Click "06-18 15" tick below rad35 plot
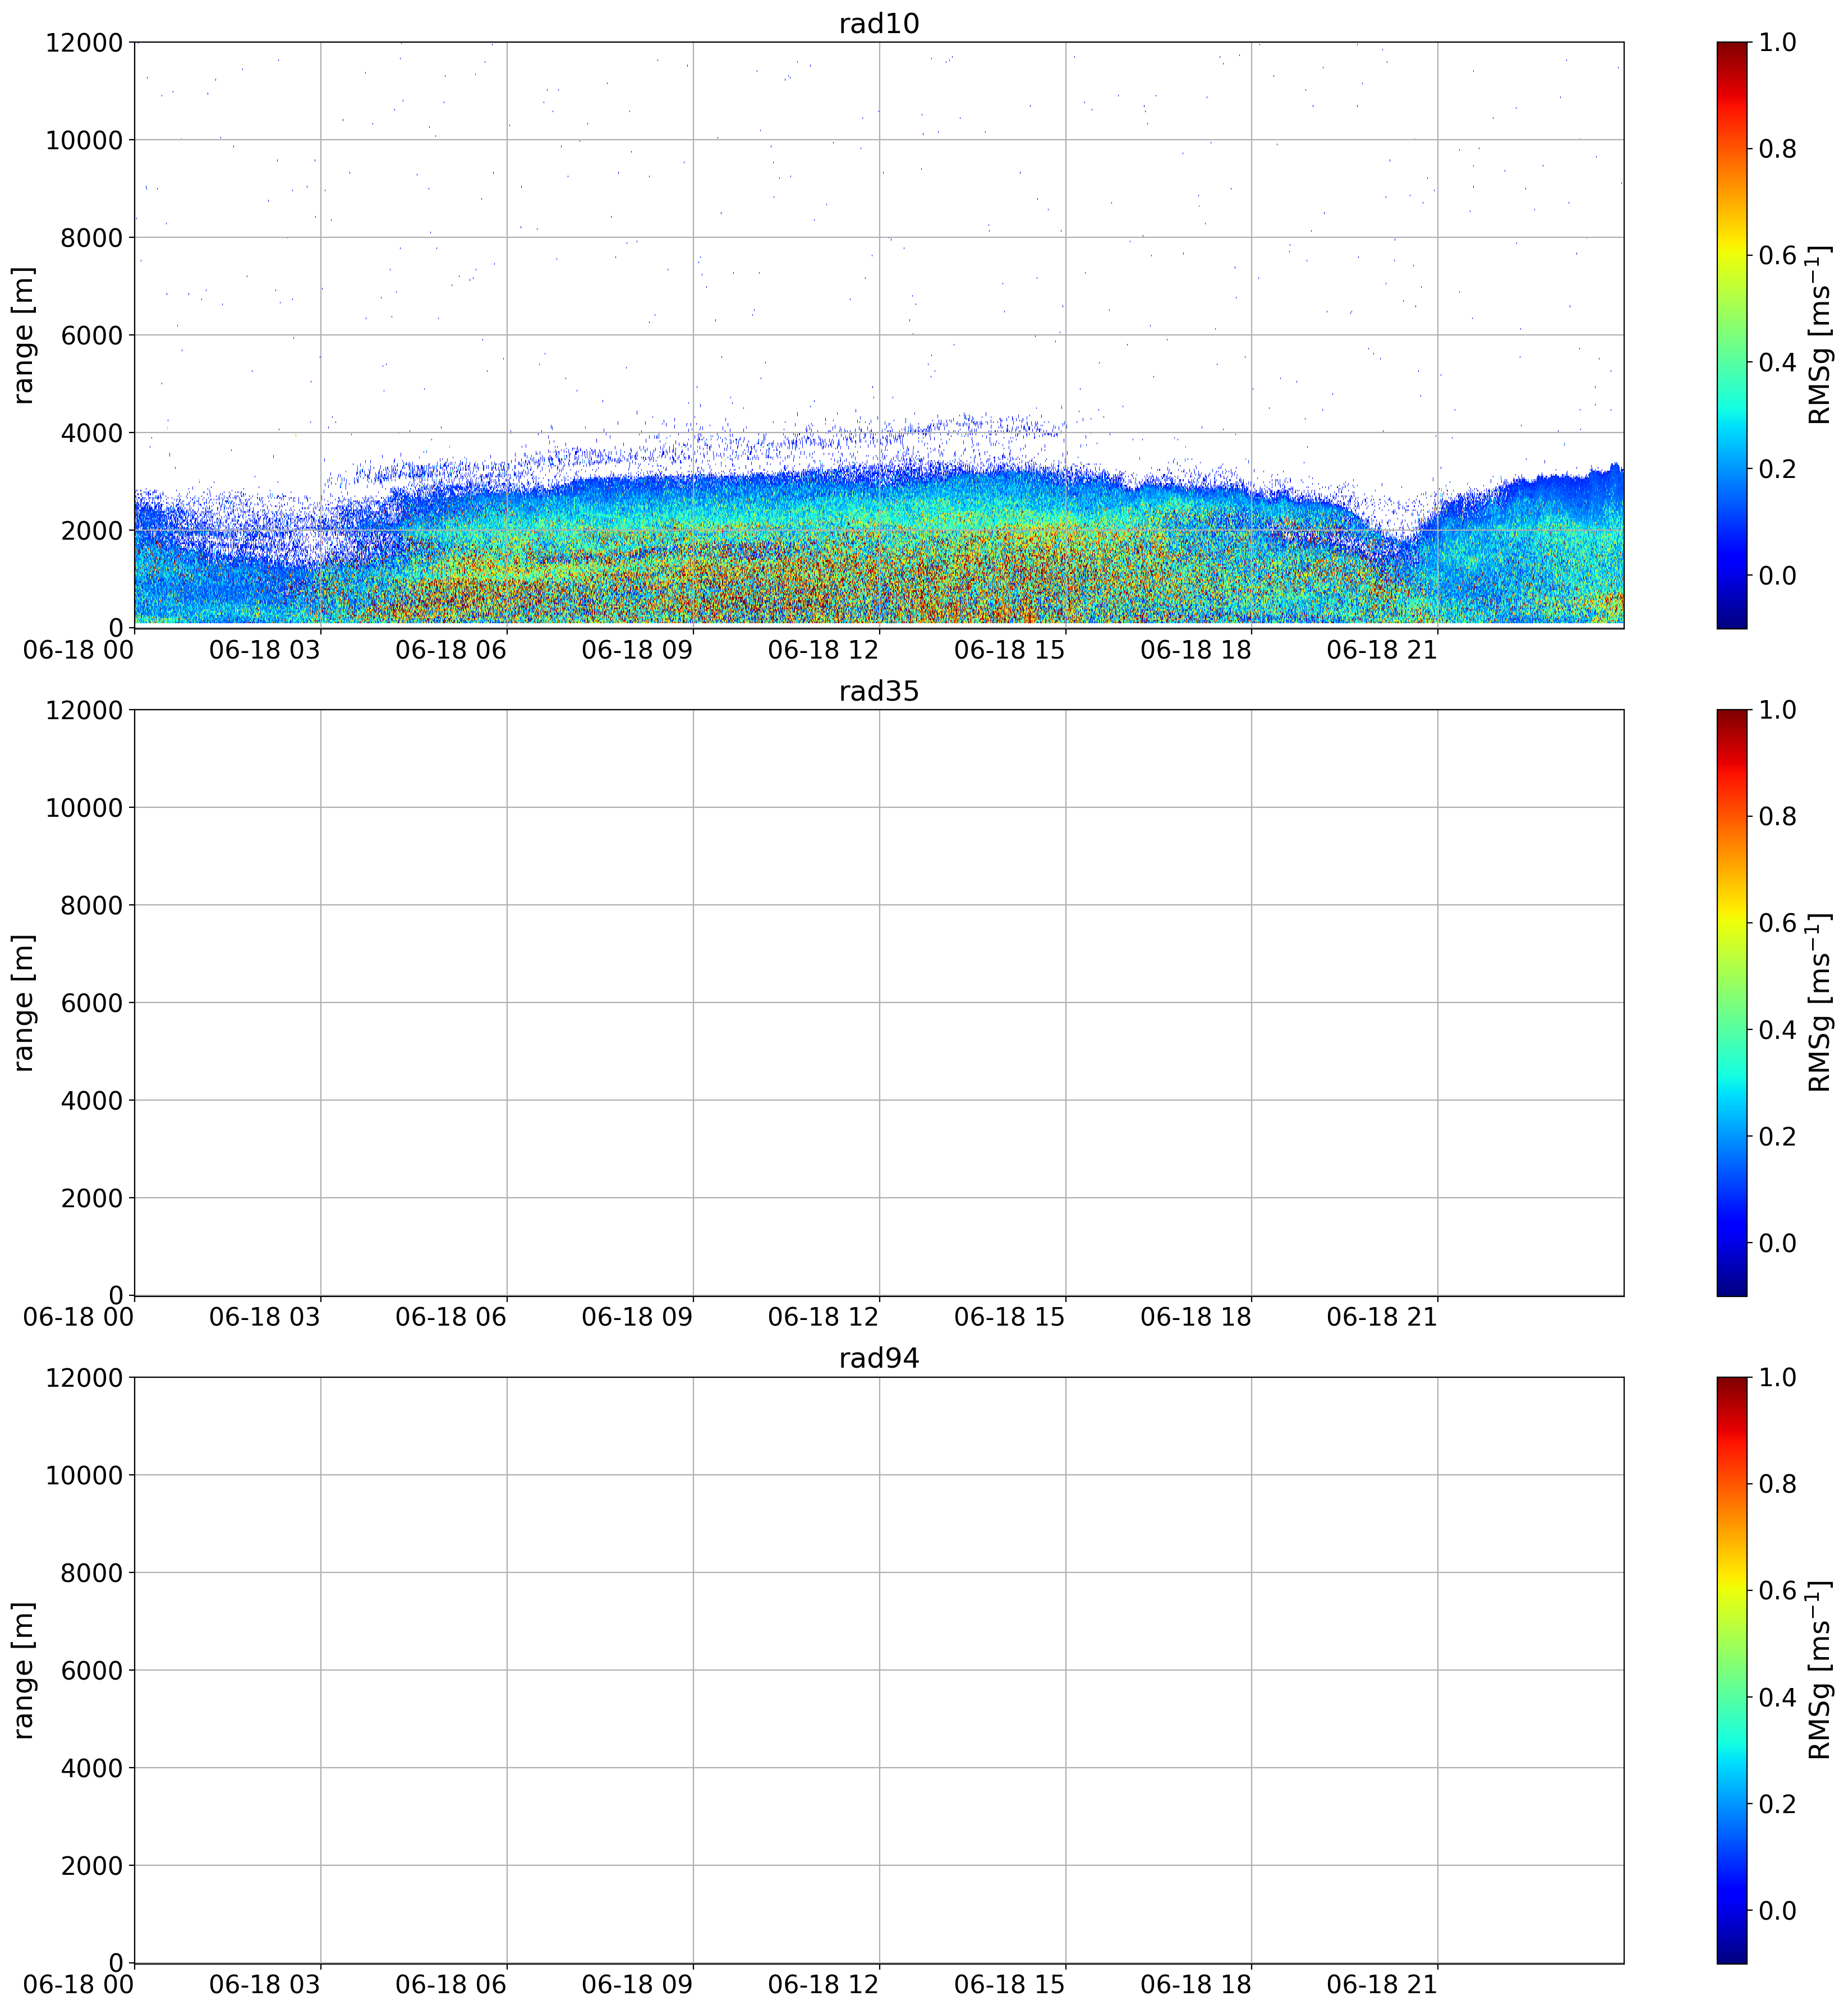This screenshot has height=2010, width=1848. point(1010,1318)
